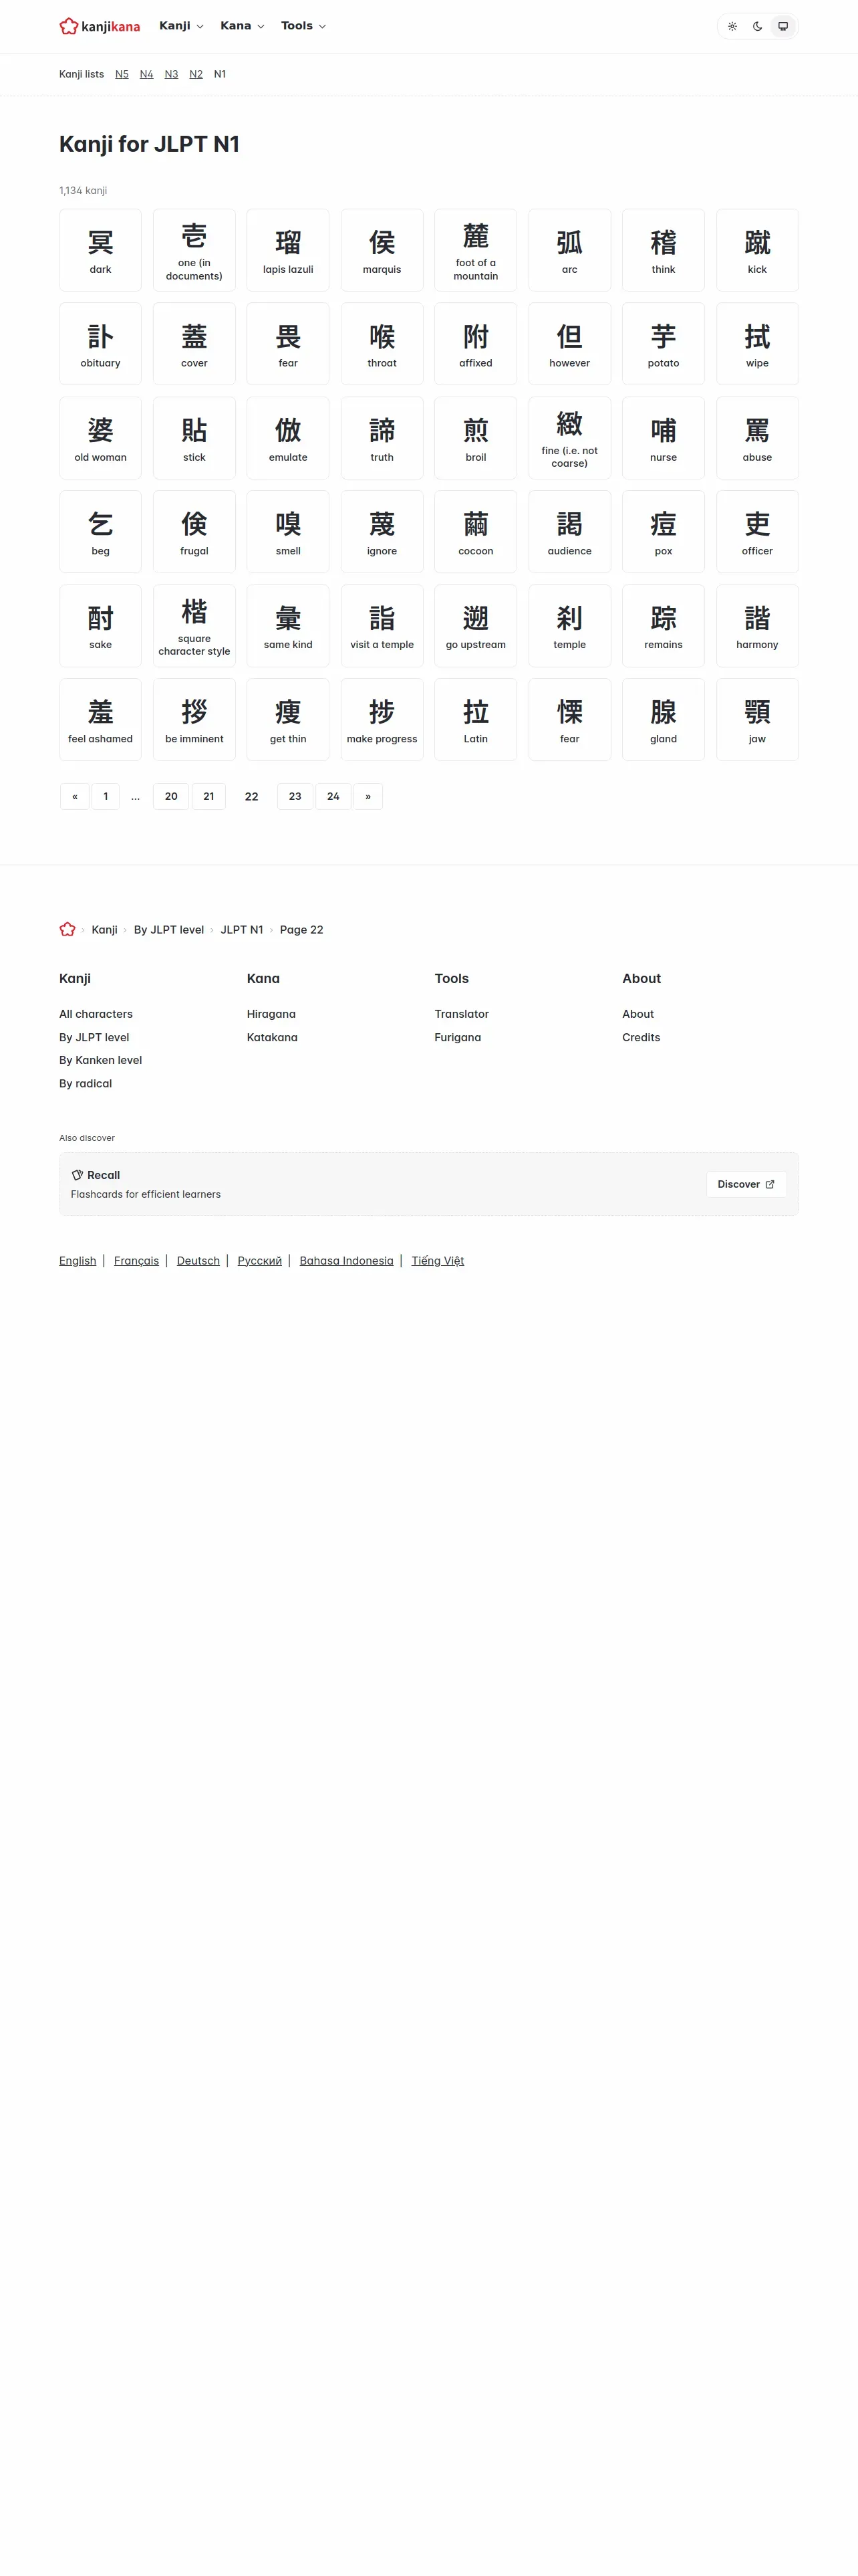The width and height of the screenshot is (858, 2576).
Task: Click the Recall flashcards icon
Action: point(77,1175)
